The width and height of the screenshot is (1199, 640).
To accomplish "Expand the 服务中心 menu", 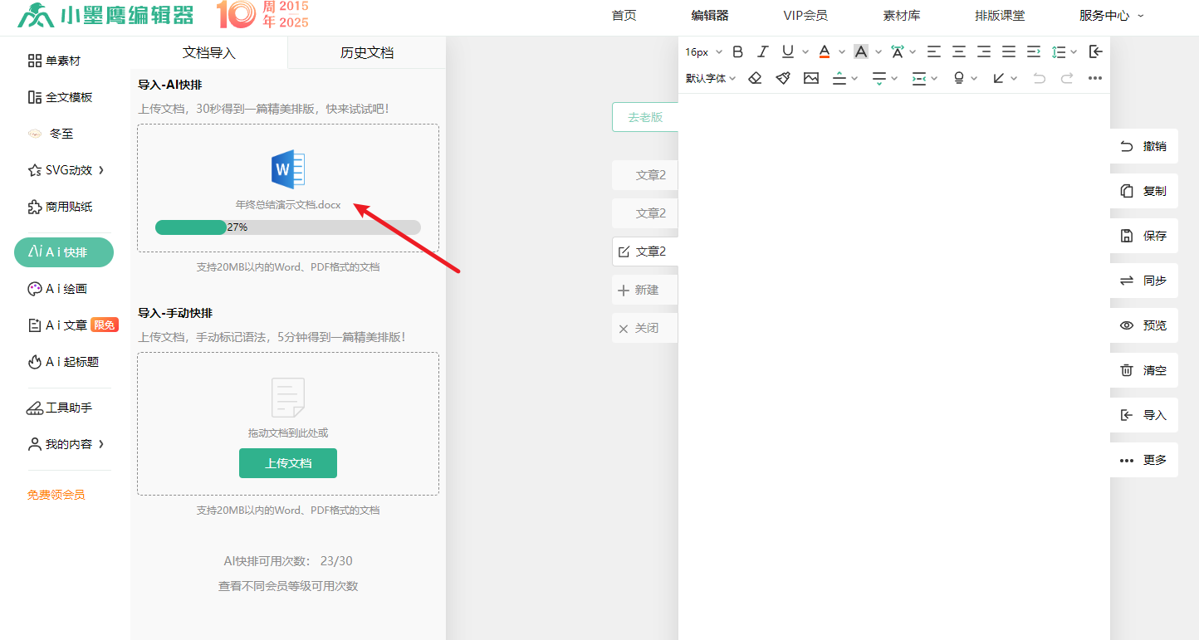I will [1111, 15].
